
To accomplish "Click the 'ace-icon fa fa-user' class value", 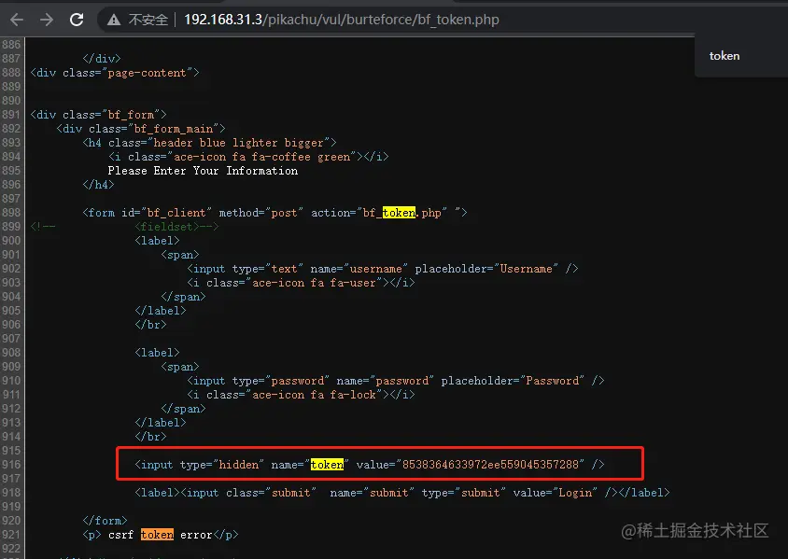I will (314, 283).
